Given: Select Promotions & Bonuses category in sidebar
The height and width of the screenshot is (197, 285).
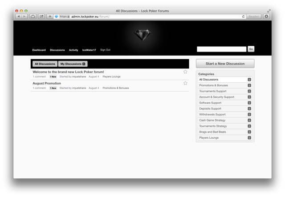Looking at the screenshot, I should pos(225,85).
